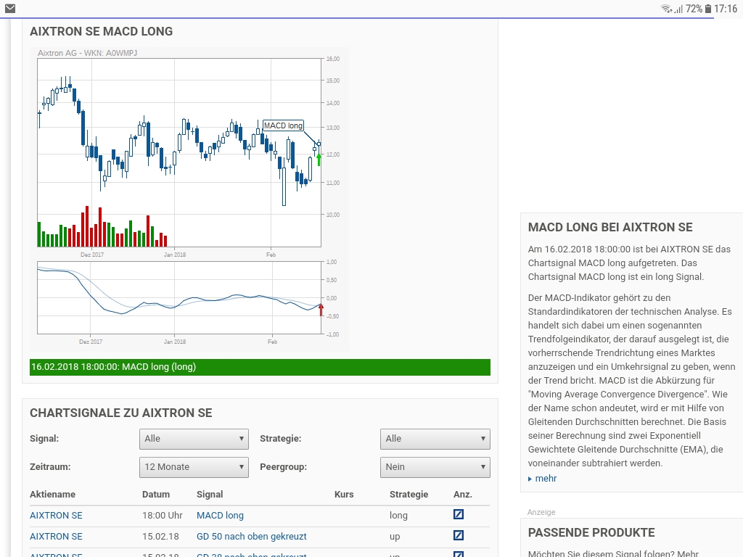Image resolution: width=743 pixels, height=557 pixels.
Task: Open the mail notification icon in status bar
Action: pos(10,9)
